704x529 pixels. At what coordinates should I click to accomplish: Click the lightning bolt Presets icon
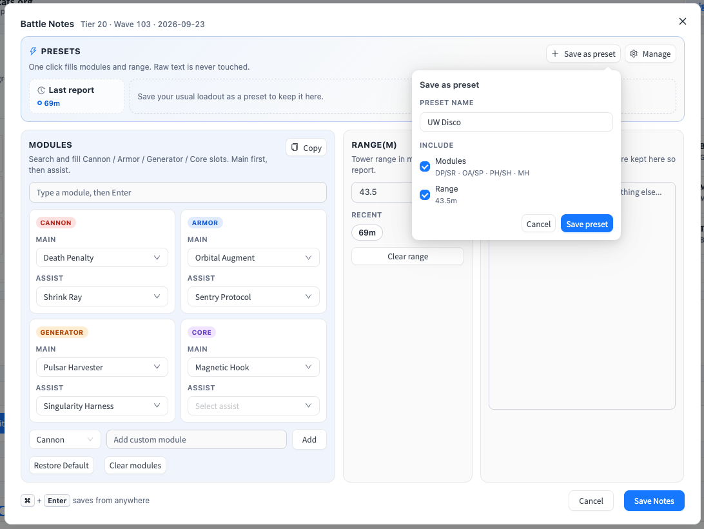coord(33,51)
